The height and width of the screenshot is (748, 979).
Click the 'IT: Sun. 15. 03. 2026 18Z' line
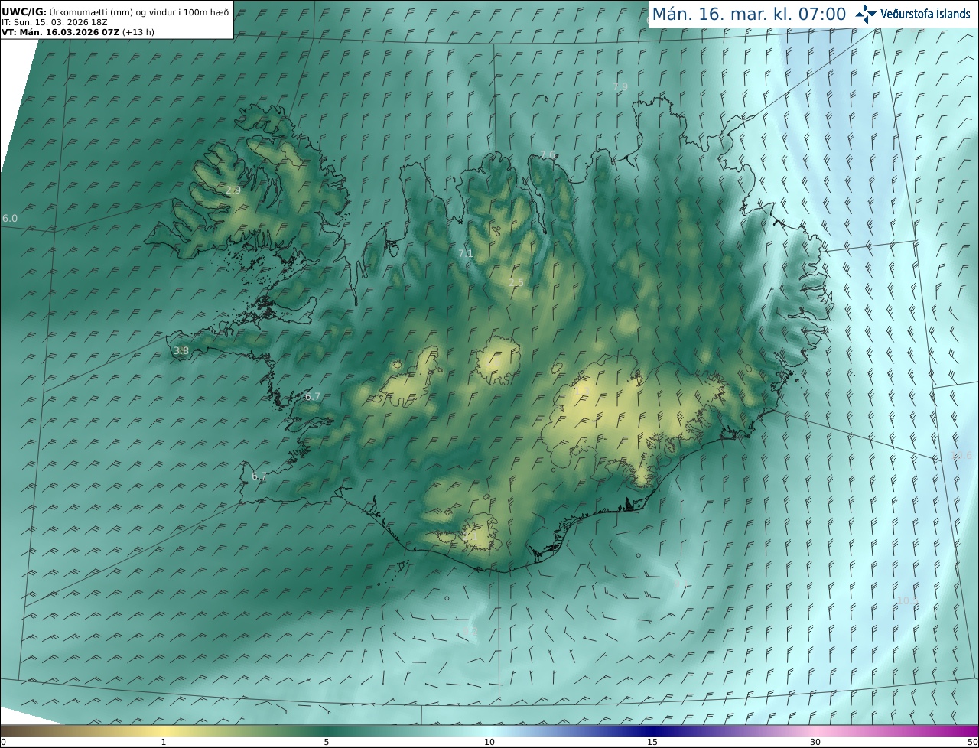[54, 22]
